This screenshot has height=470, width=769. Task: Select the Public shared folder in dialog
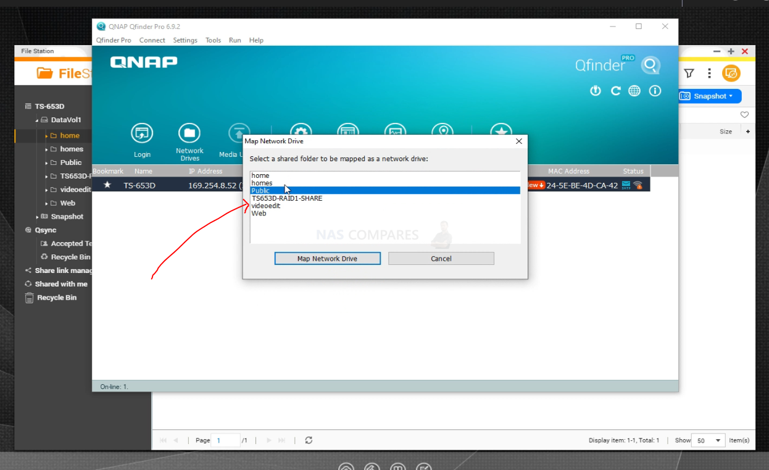385,190
